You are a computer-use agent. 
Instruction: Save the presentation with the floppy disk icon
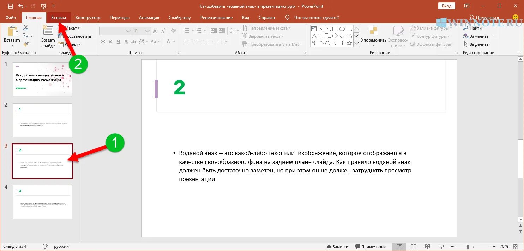pos(11,6)
